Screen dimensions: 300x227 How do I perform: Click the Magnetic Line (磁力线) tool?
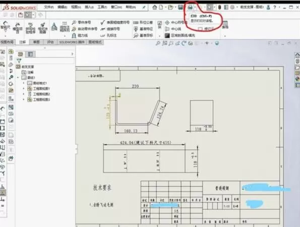(x=80, y=36)
